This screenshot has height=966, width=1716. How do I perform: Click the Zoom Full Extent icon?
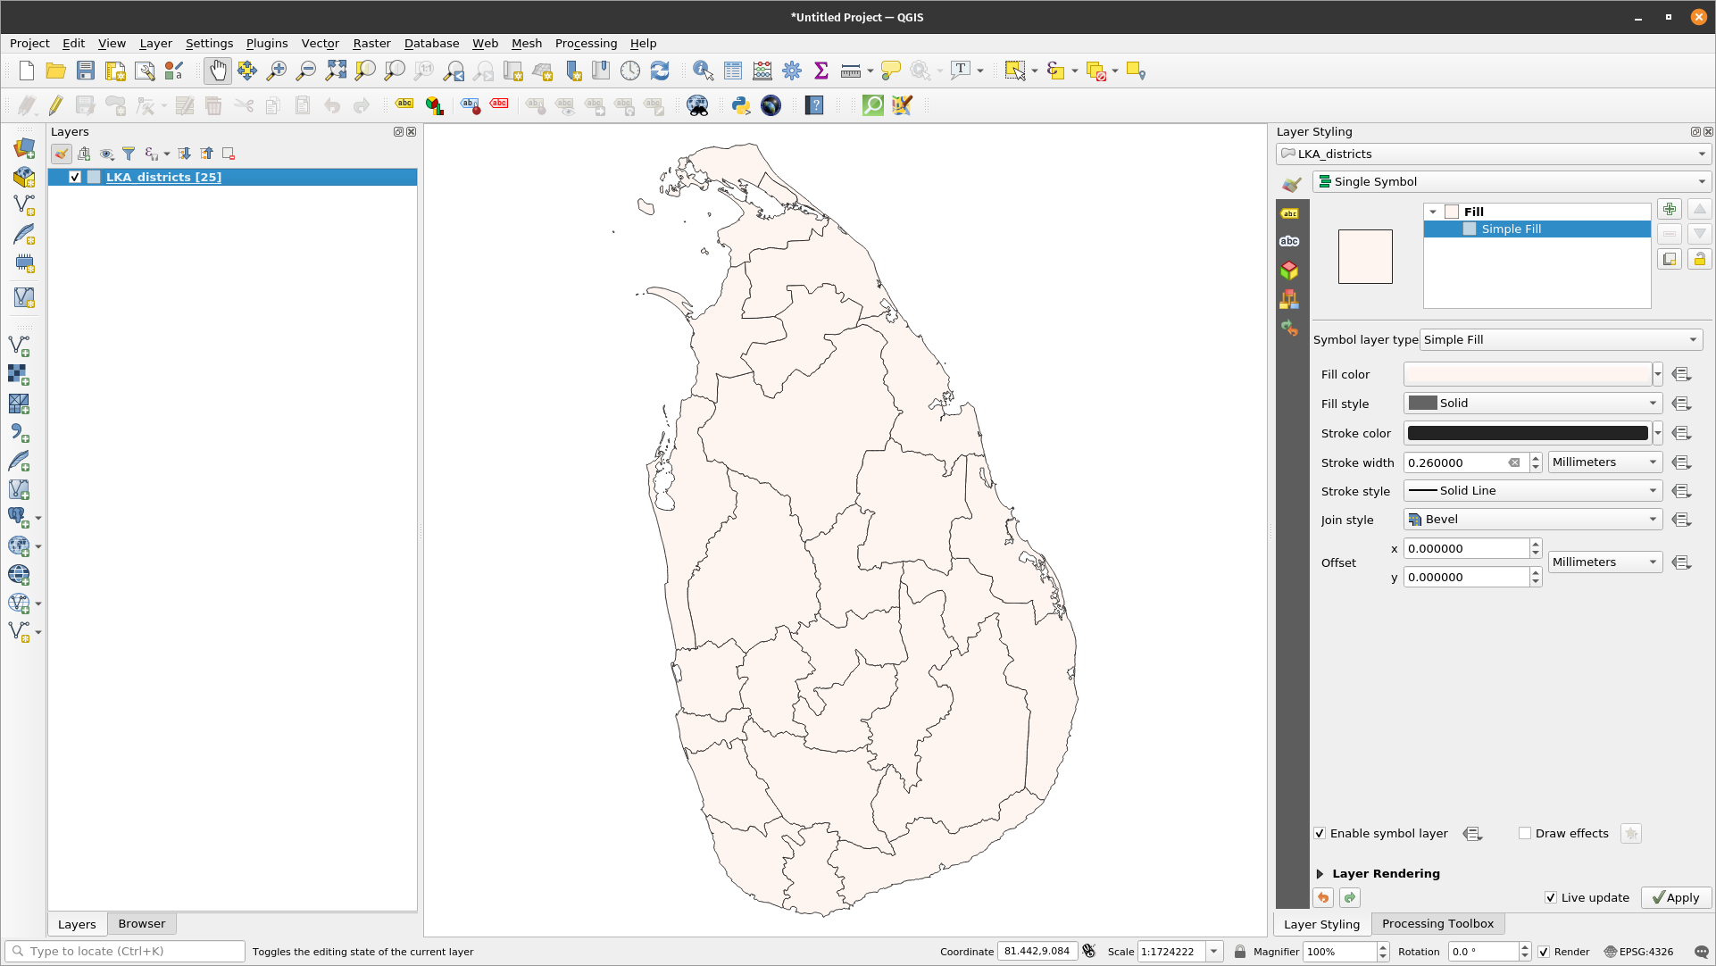click(x=336, y=71)
